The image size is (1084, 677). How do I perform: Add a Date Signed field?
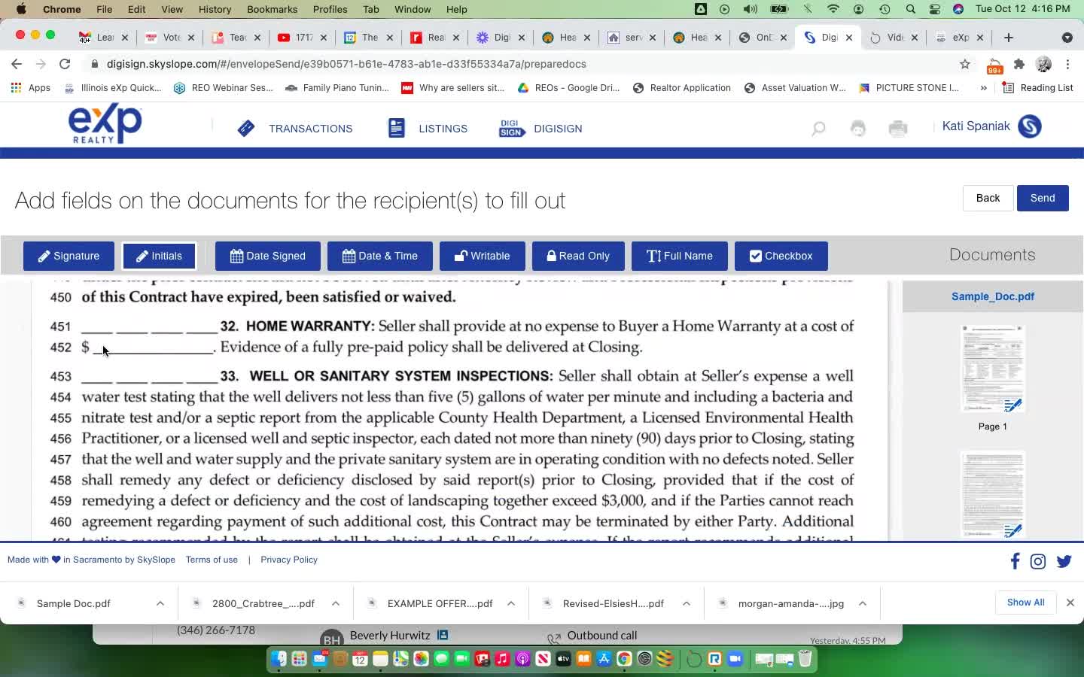[x=268, y=256]
